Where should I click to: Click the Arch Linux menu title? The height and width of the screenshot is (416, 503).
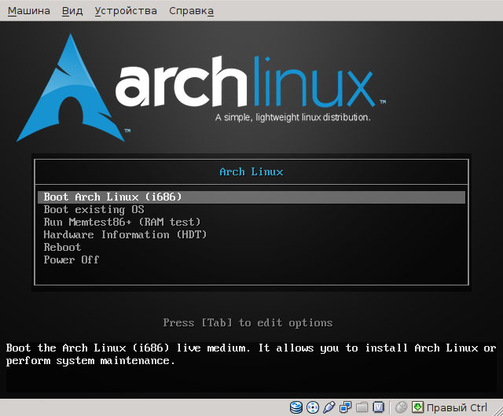pos(251,171)
